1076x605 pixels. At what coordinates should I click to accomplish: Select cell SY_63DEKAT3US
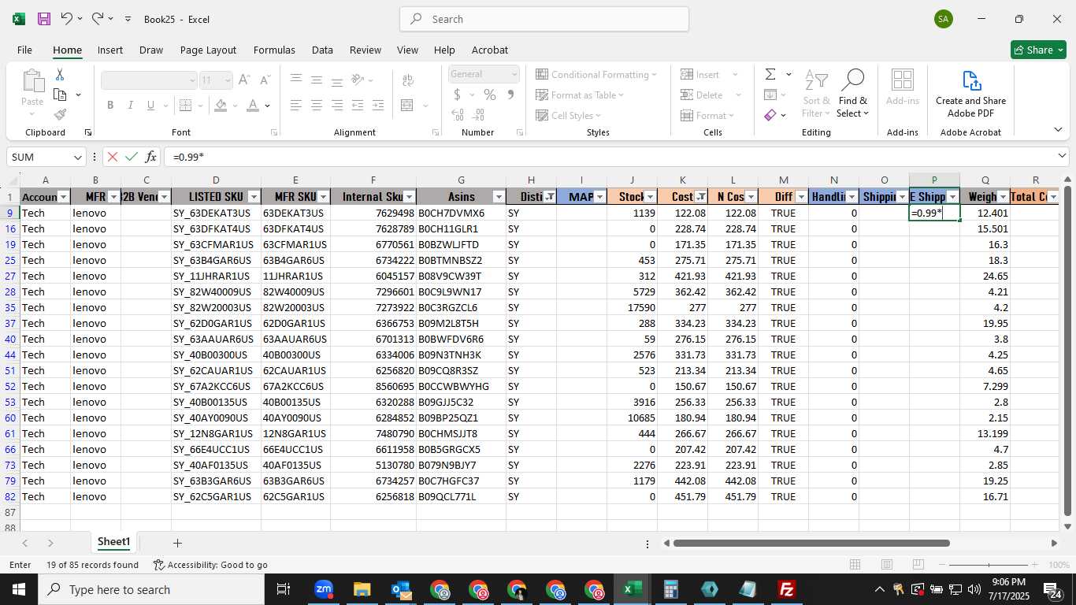tap(216, 213)
